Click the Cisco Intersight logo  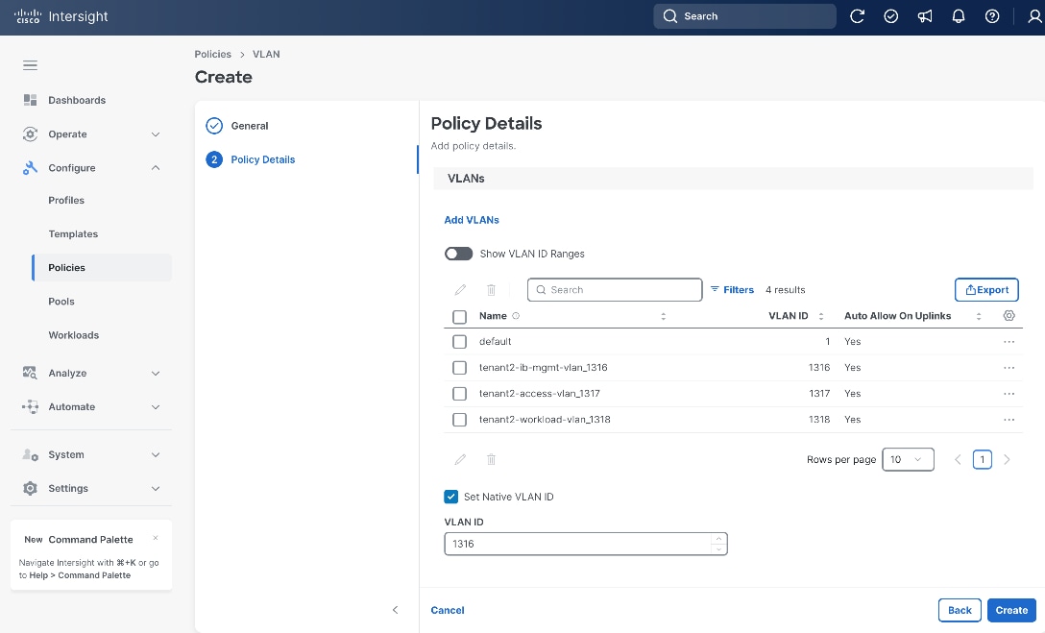(x=61, y=16)
